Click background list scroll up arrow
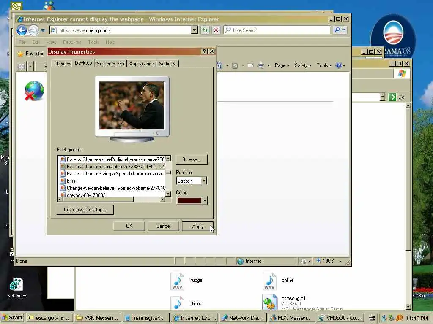Image resolution: width=433 pixels, height=324 pixels. click(168, 159)
